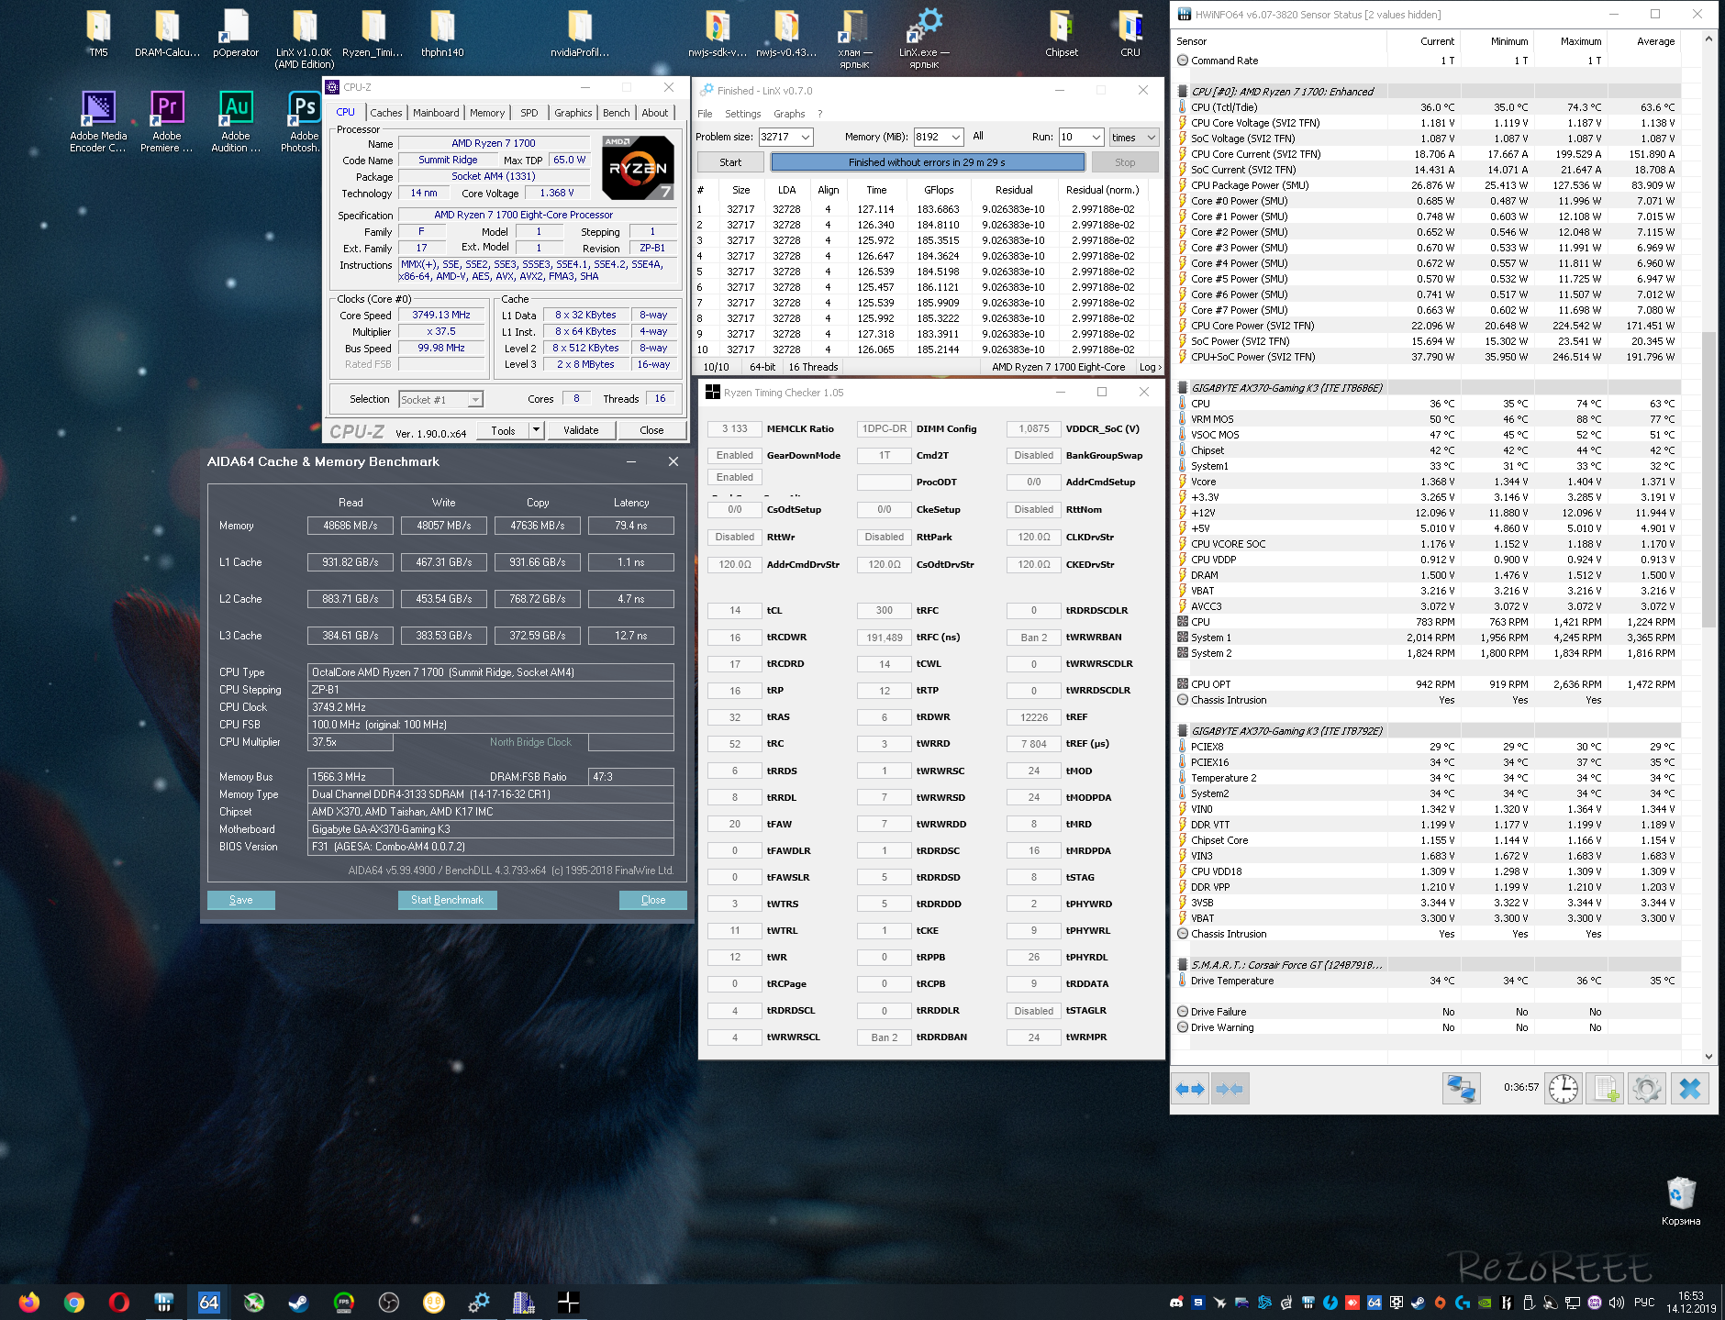This screenshot has height=1320, width=1725.
Task: Select the DRAM-Calculator desktop folder
Action: (x=167, y=34)
